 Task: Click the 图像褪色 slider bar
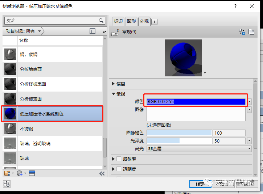[x=179, y=133]
